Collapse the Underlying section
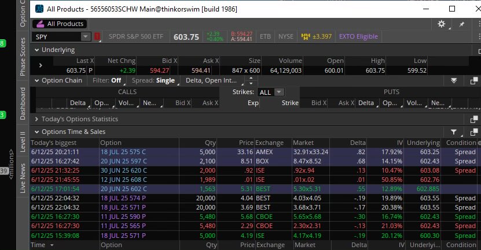 [x=37, y=50]
